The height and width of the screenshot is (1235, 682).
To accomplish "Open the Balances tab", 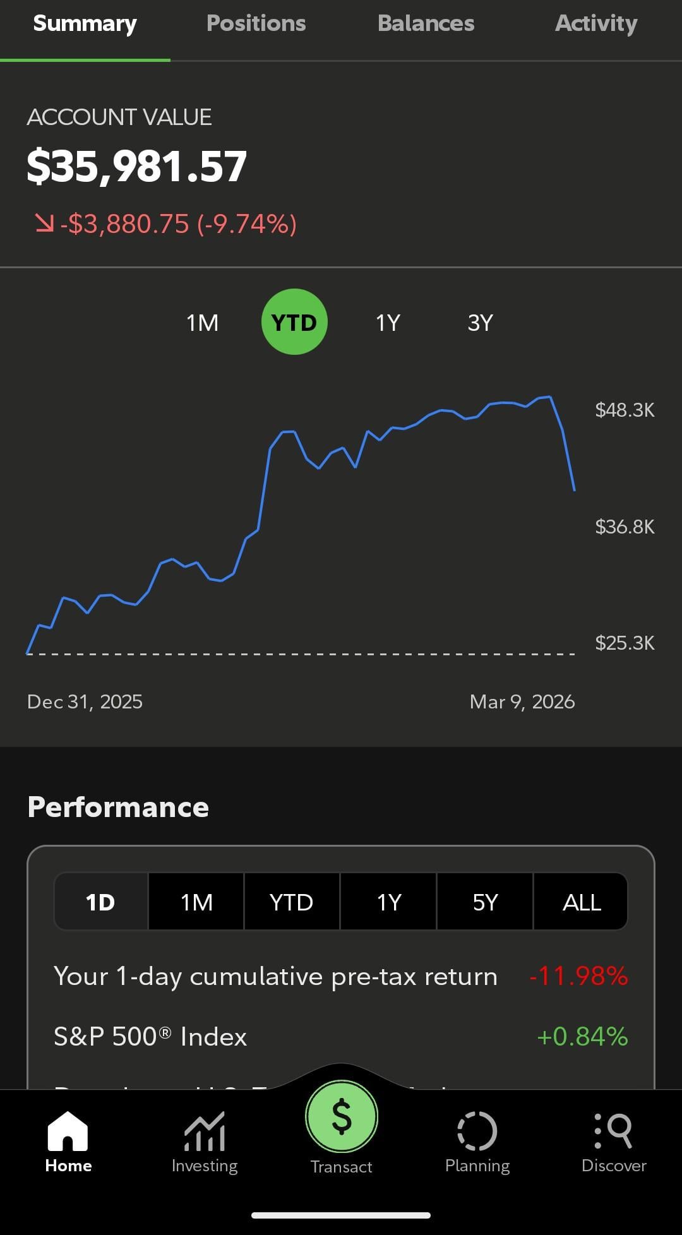I will coord(426,24).
